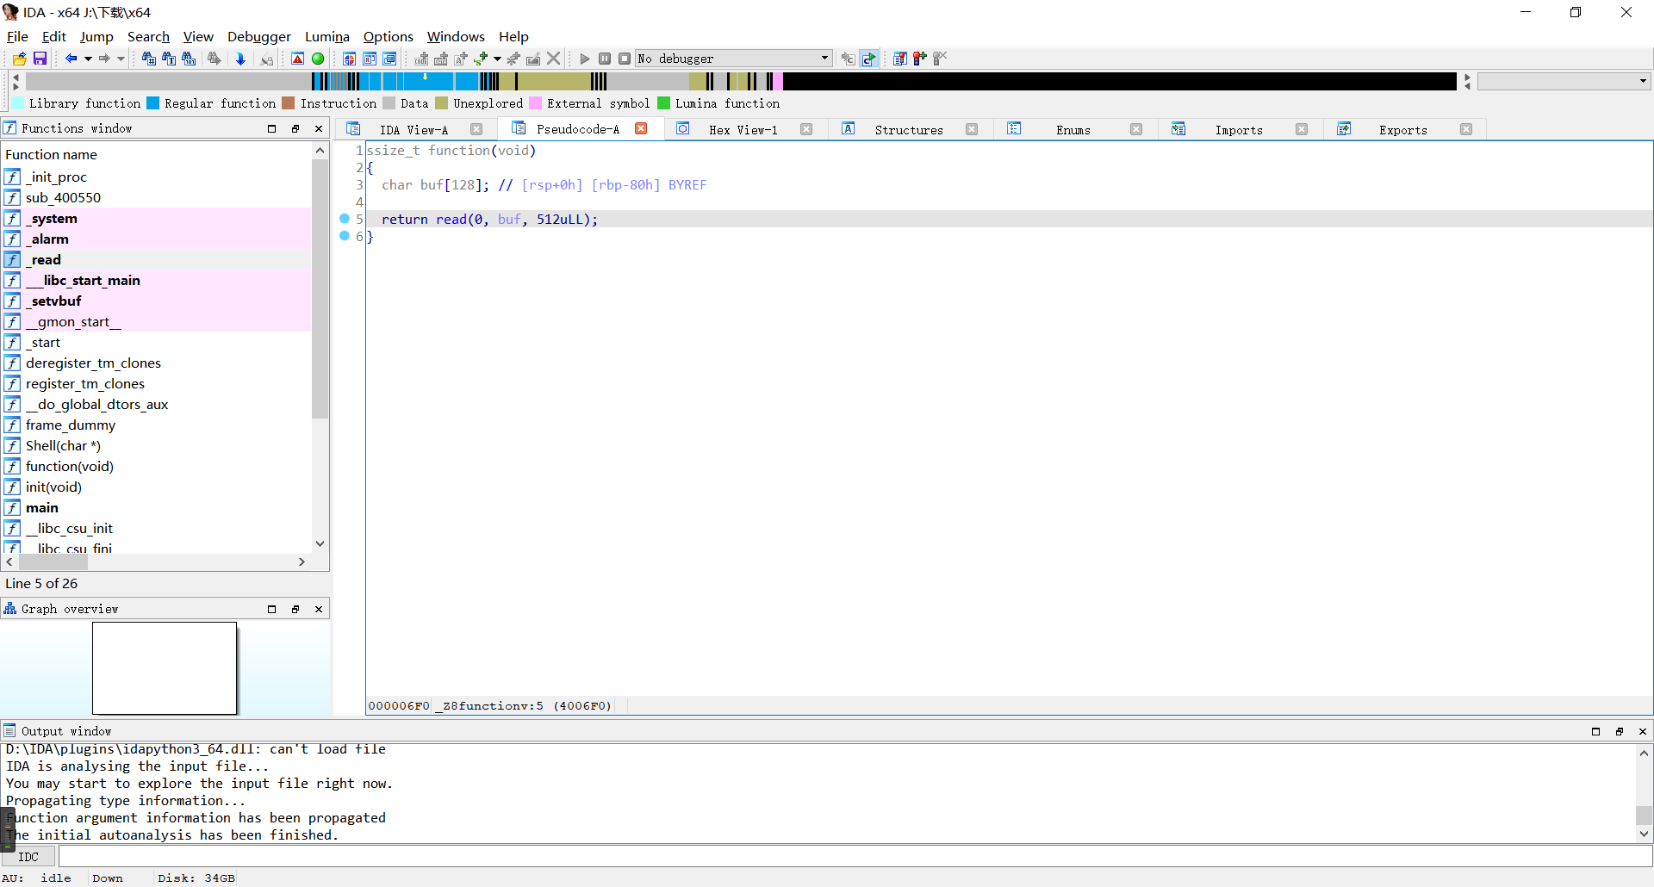Save the database with the floppy icon

[40, 59]
